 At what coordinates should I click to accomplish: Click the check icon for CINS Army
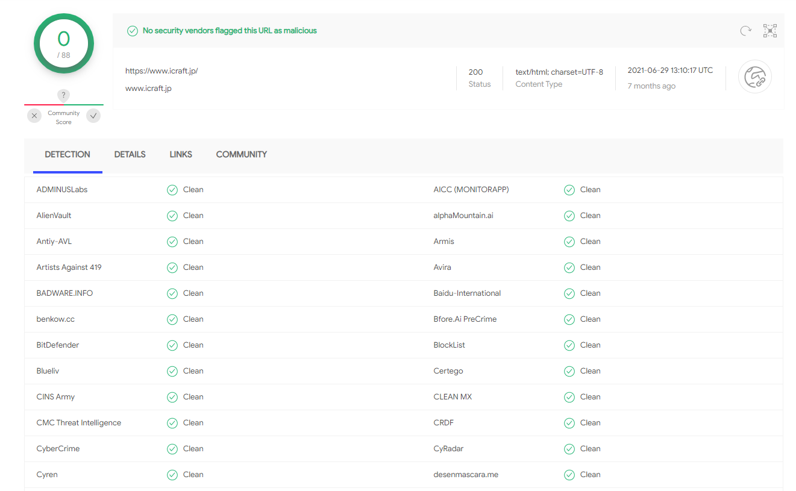click(172, 397)
